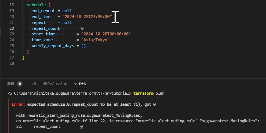
Task: Select the ターミナル tab
Action: click(80, 84)
